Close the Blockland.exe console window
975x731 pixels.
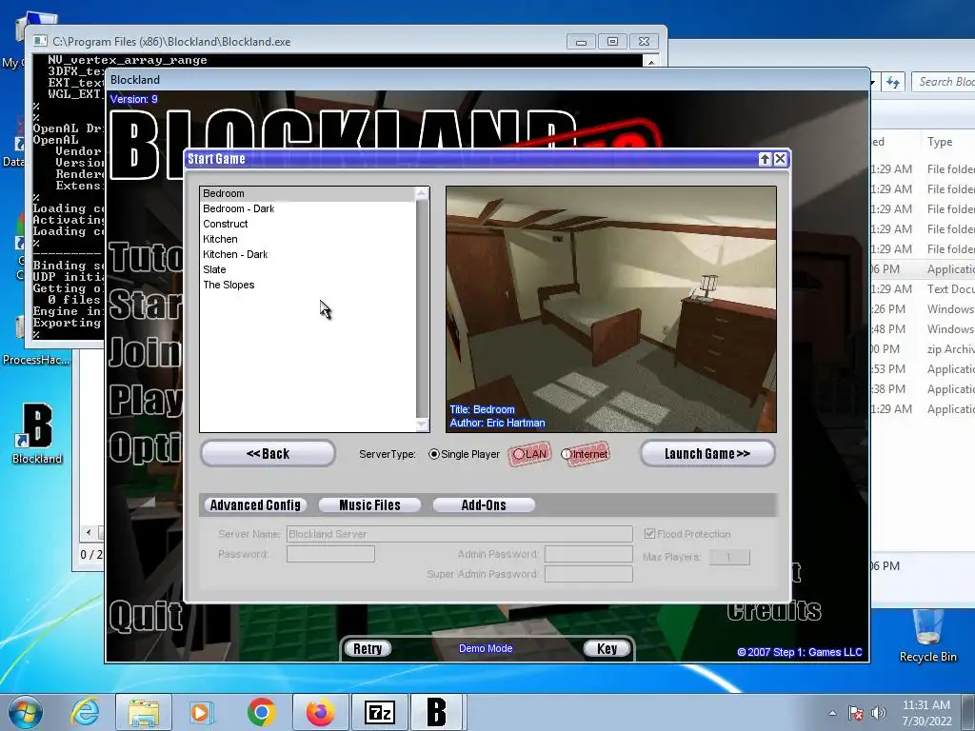(645, 42)
